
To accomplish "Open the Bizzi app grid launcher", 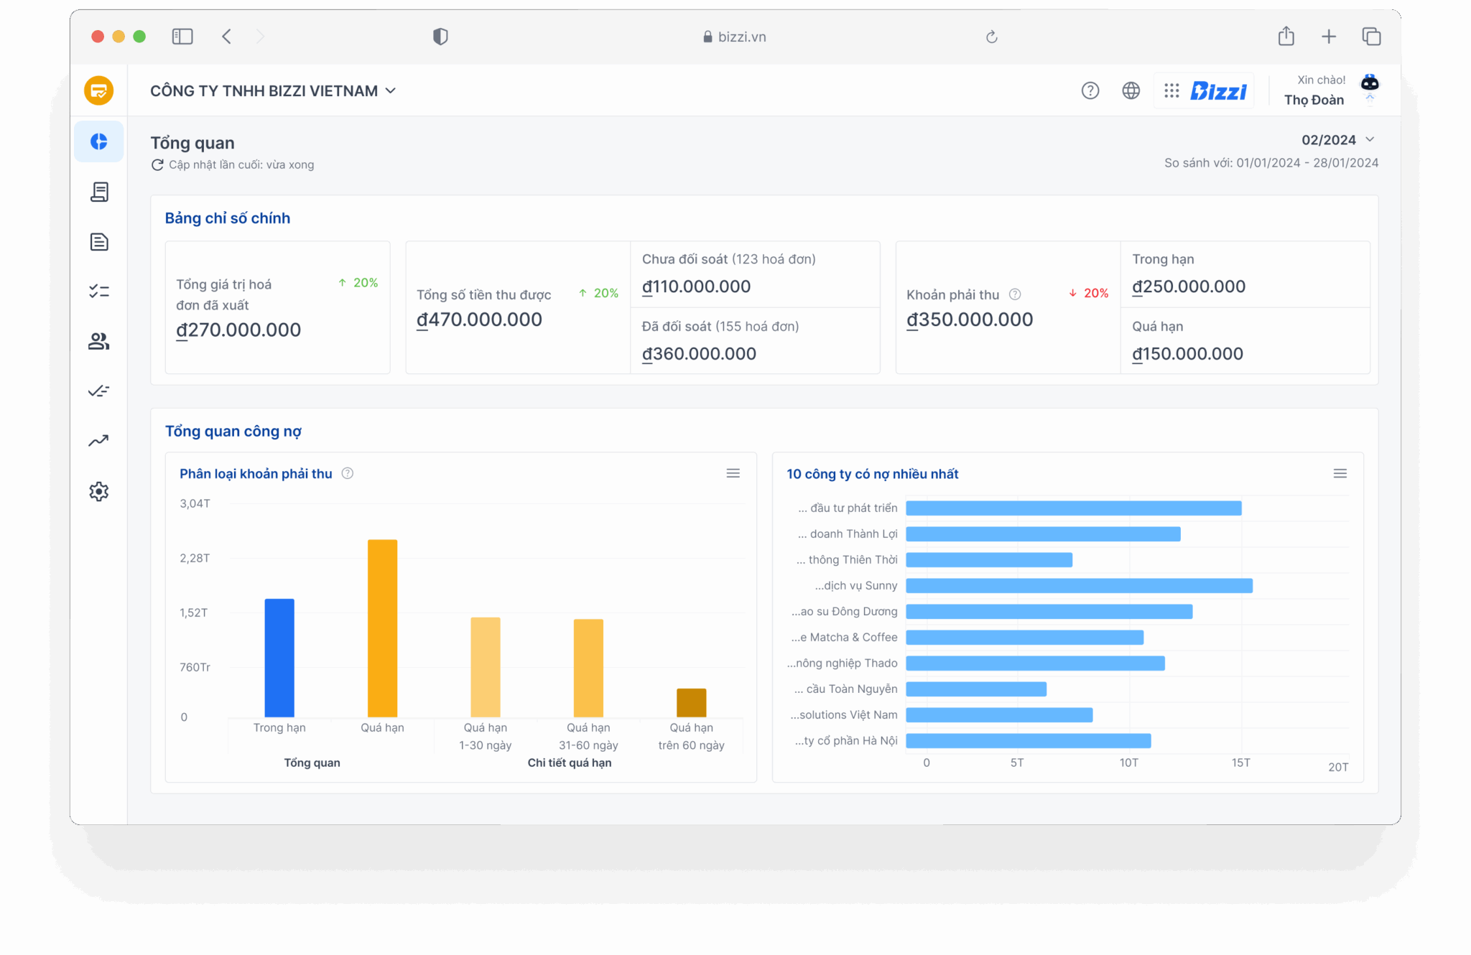I will click(x=1172, y=90).
